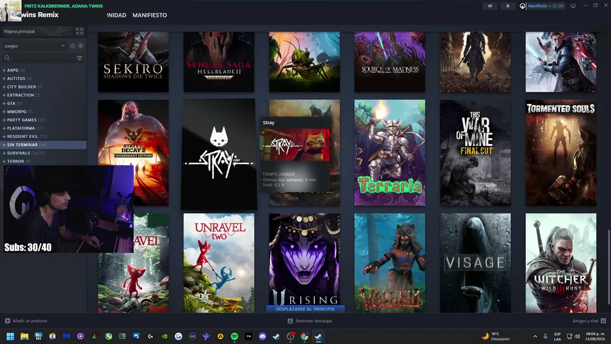611x344 pixels.
Task: Show hidden system tray icons
Action: pyautogui.click(x=535, y=336)
